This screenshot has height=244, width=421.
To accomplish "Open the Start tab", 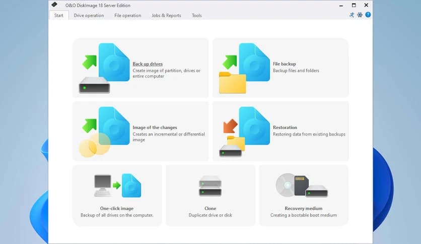I will click(58, 15).
